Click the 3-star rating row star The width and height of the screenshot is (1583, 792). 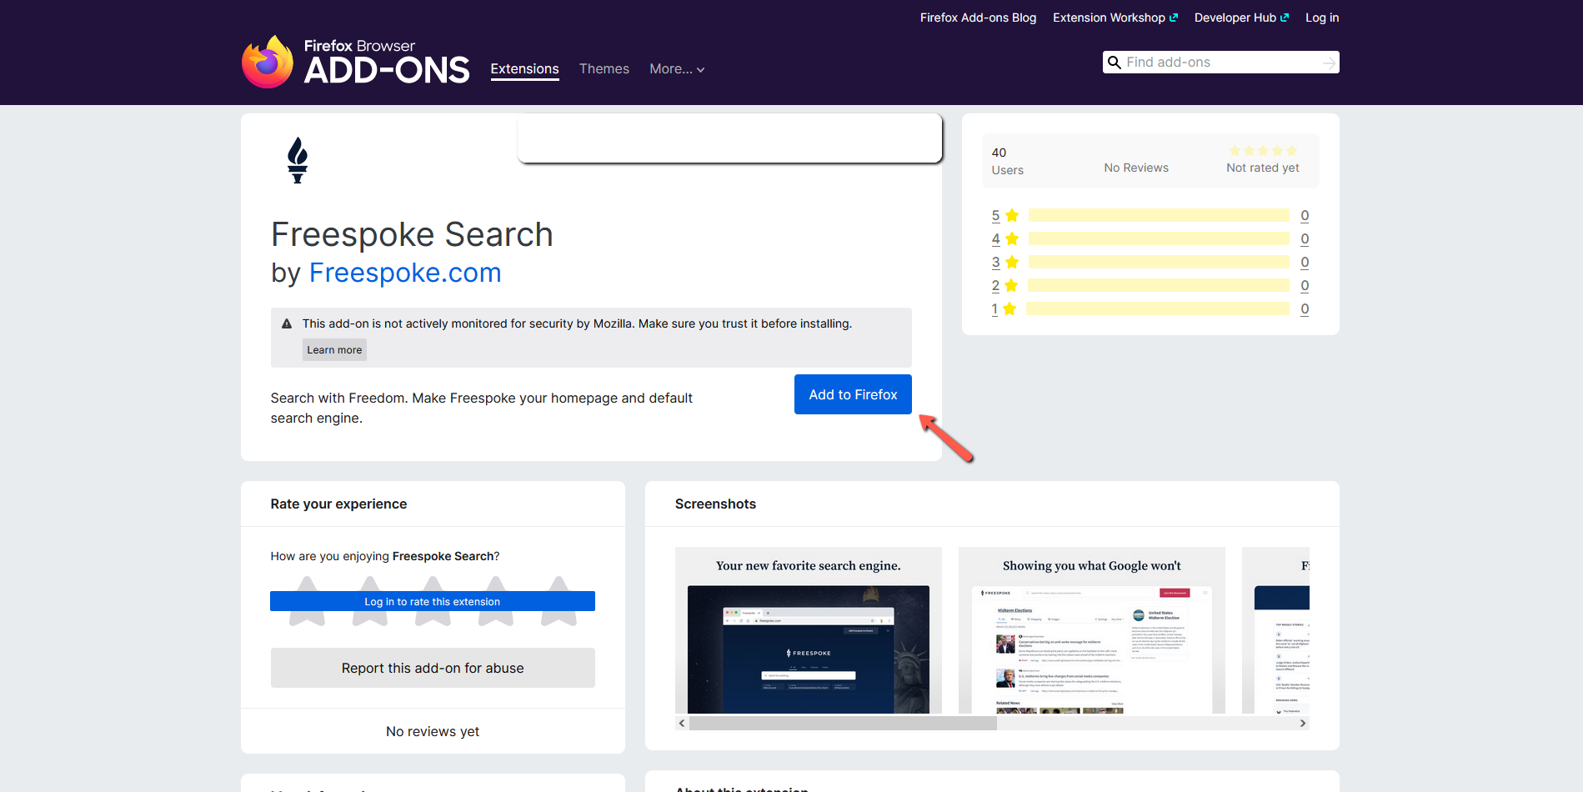point(1012,262)
